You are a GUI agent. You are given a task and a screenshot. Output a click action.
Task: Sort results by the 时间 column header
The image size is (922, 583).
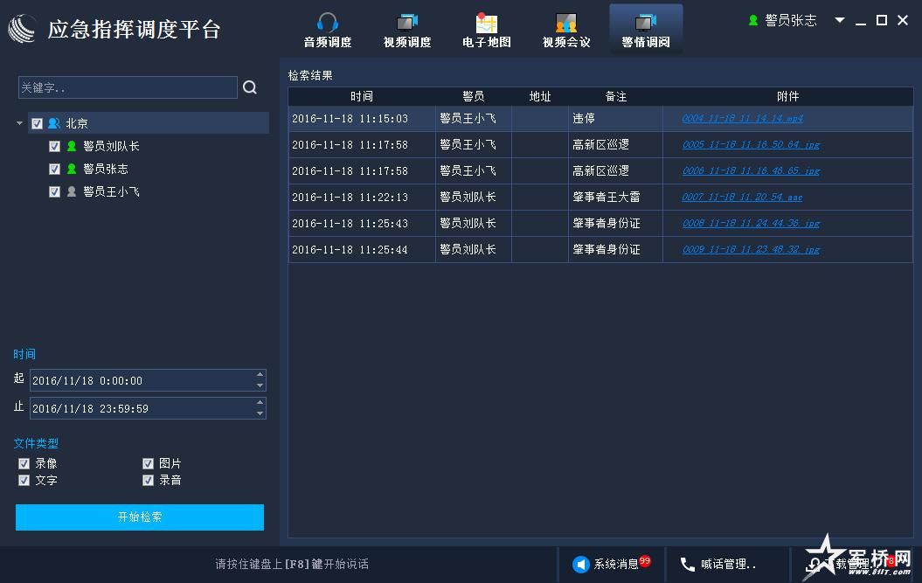pos(362,97)
